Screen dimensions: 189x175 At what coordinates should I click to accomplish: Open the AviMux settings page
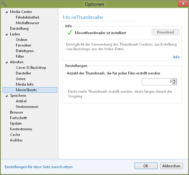coord(16,140)
